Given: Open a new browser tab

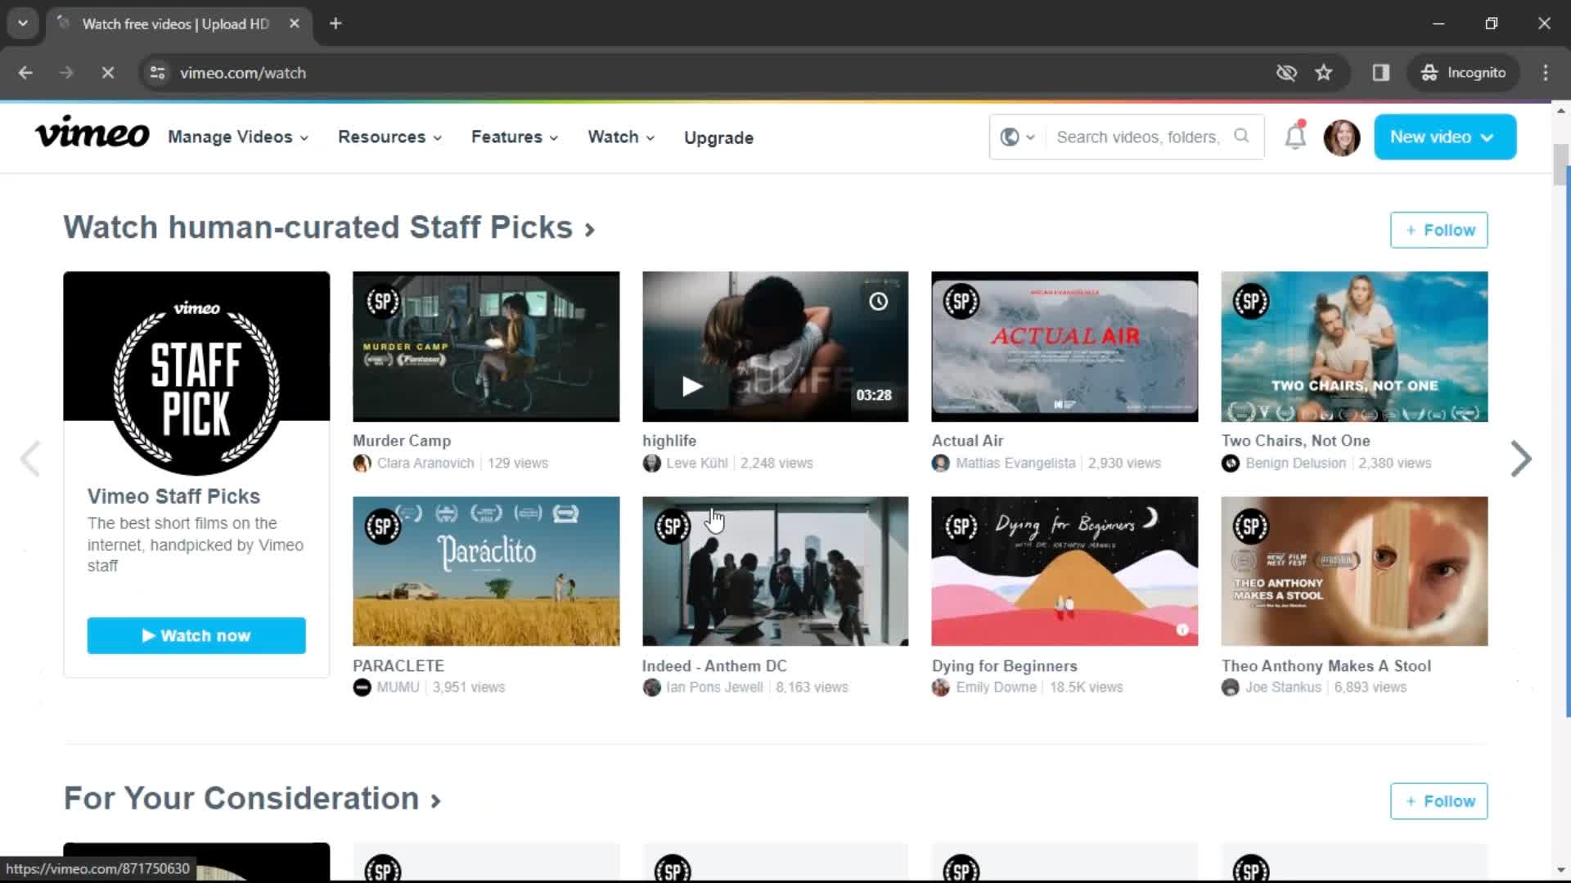Looking at the screenshot, I should pos(335,24).
